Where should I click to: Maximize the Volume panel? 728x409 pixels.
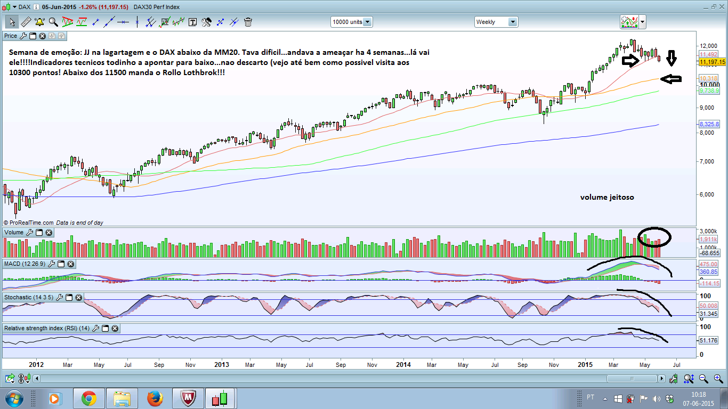click(39, 232)
